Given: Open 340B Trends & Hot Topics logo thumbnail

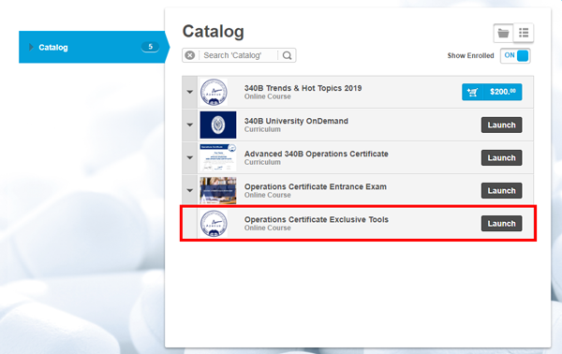Looking at the screenshot, I should pos(214,92).
